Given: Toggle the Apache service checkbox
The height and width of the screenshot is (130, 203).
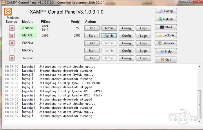Looking at the screenshot, I should pos(12,28).
